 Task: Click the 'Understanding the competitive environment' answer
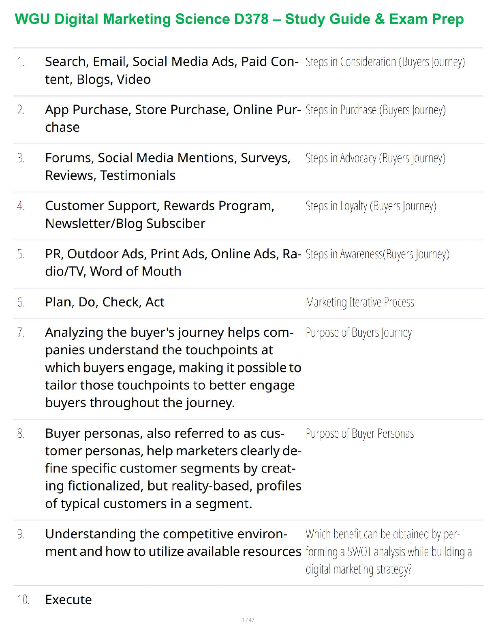pyautogui.click(x=173, y=543)
